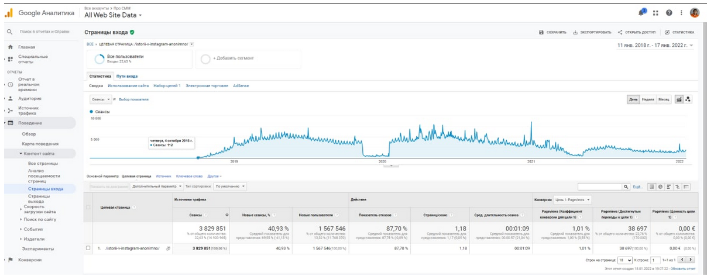Collapse the Контент сайта tree section
Image resolution: width=707 pixels, height=280 pixels.
tap(21, 154)
